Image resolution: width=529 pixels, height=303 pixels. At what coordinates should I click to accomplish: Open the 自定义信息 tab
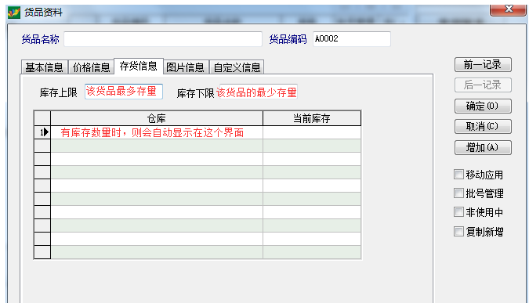tap(237, 67)
